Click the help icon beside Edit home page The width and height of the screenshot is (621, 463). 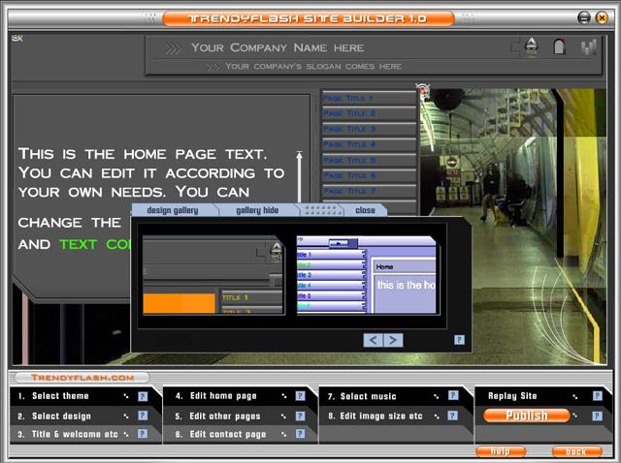pyautogui.click(x=301, y=396)
